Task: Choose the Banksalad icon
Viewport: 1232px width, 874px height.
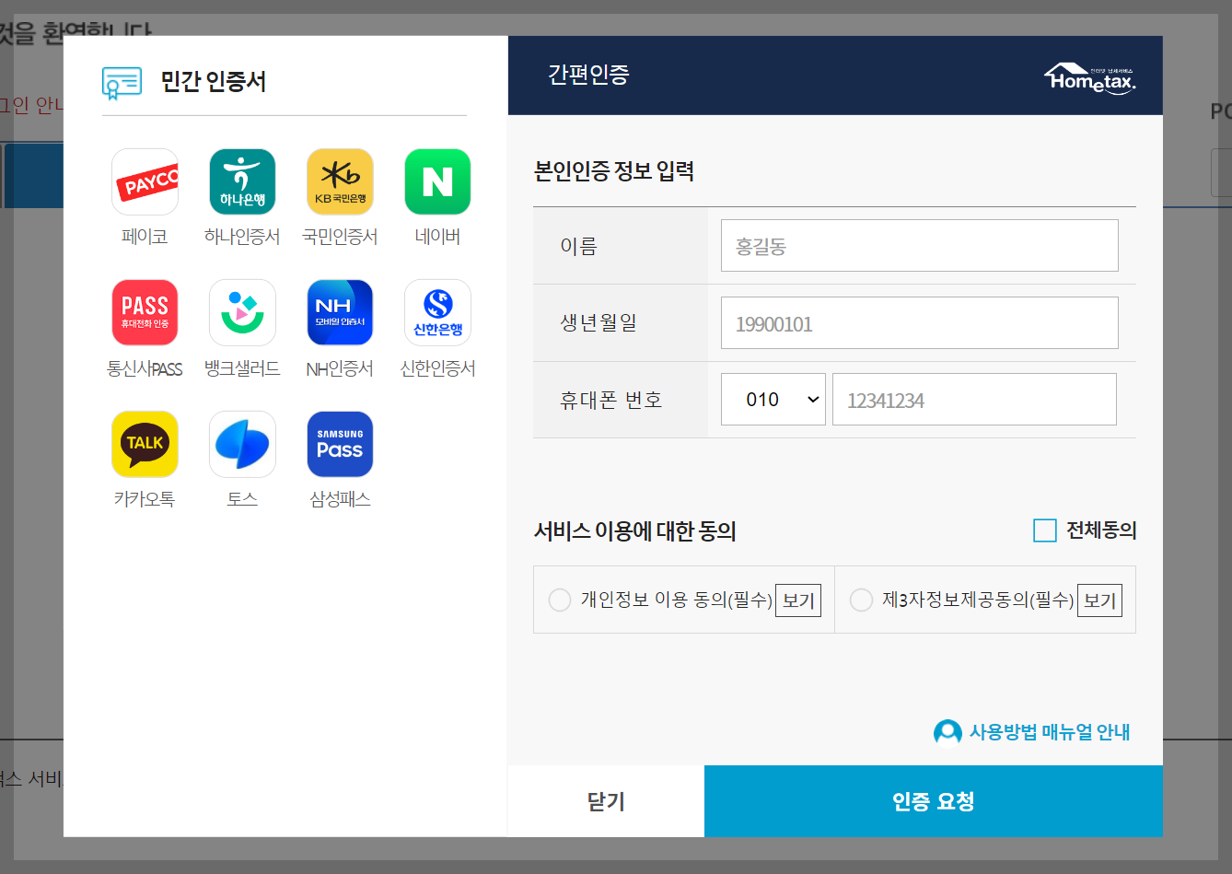Action: pyautogui.click(x=242, y=312)
